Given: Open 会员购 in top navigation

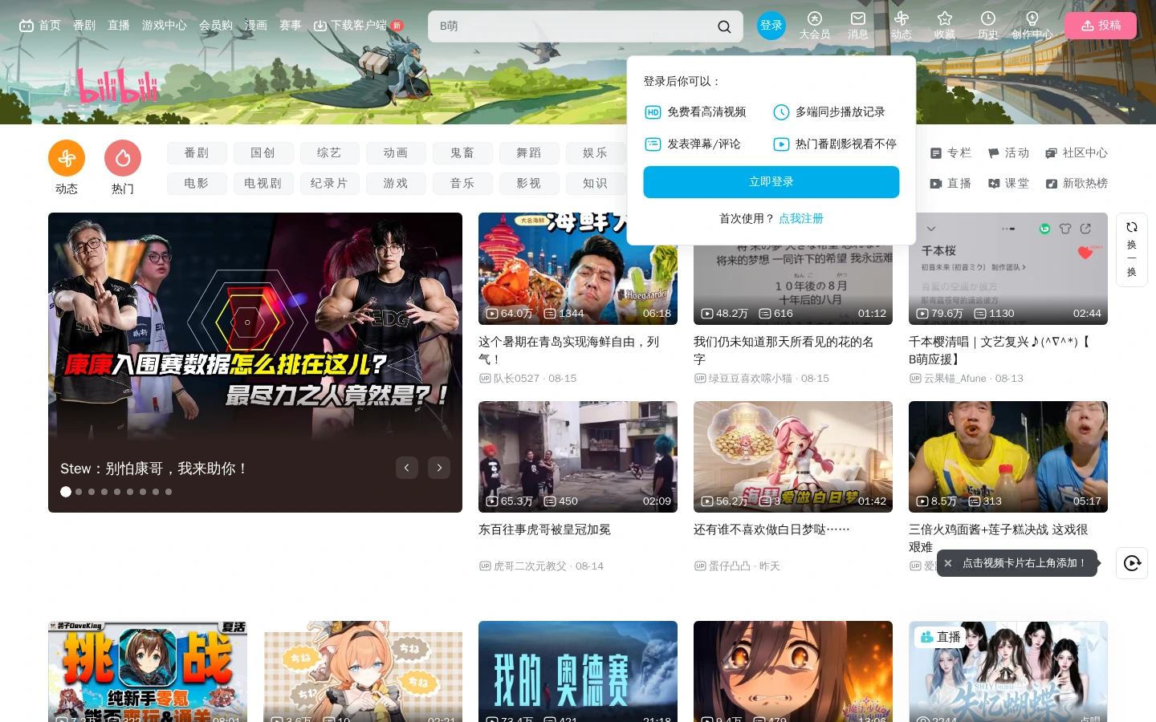Looking at the screenshot, I should (x=216, y=26).
